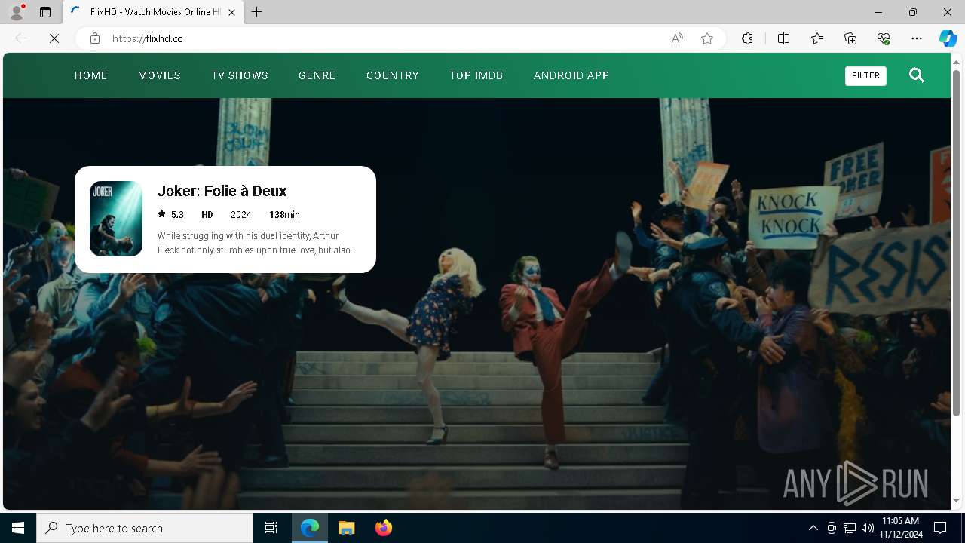Viewport: 965px width, 543px height.
Task: Open Joker: Folie à Deux title link
Action: coord(222,191)
